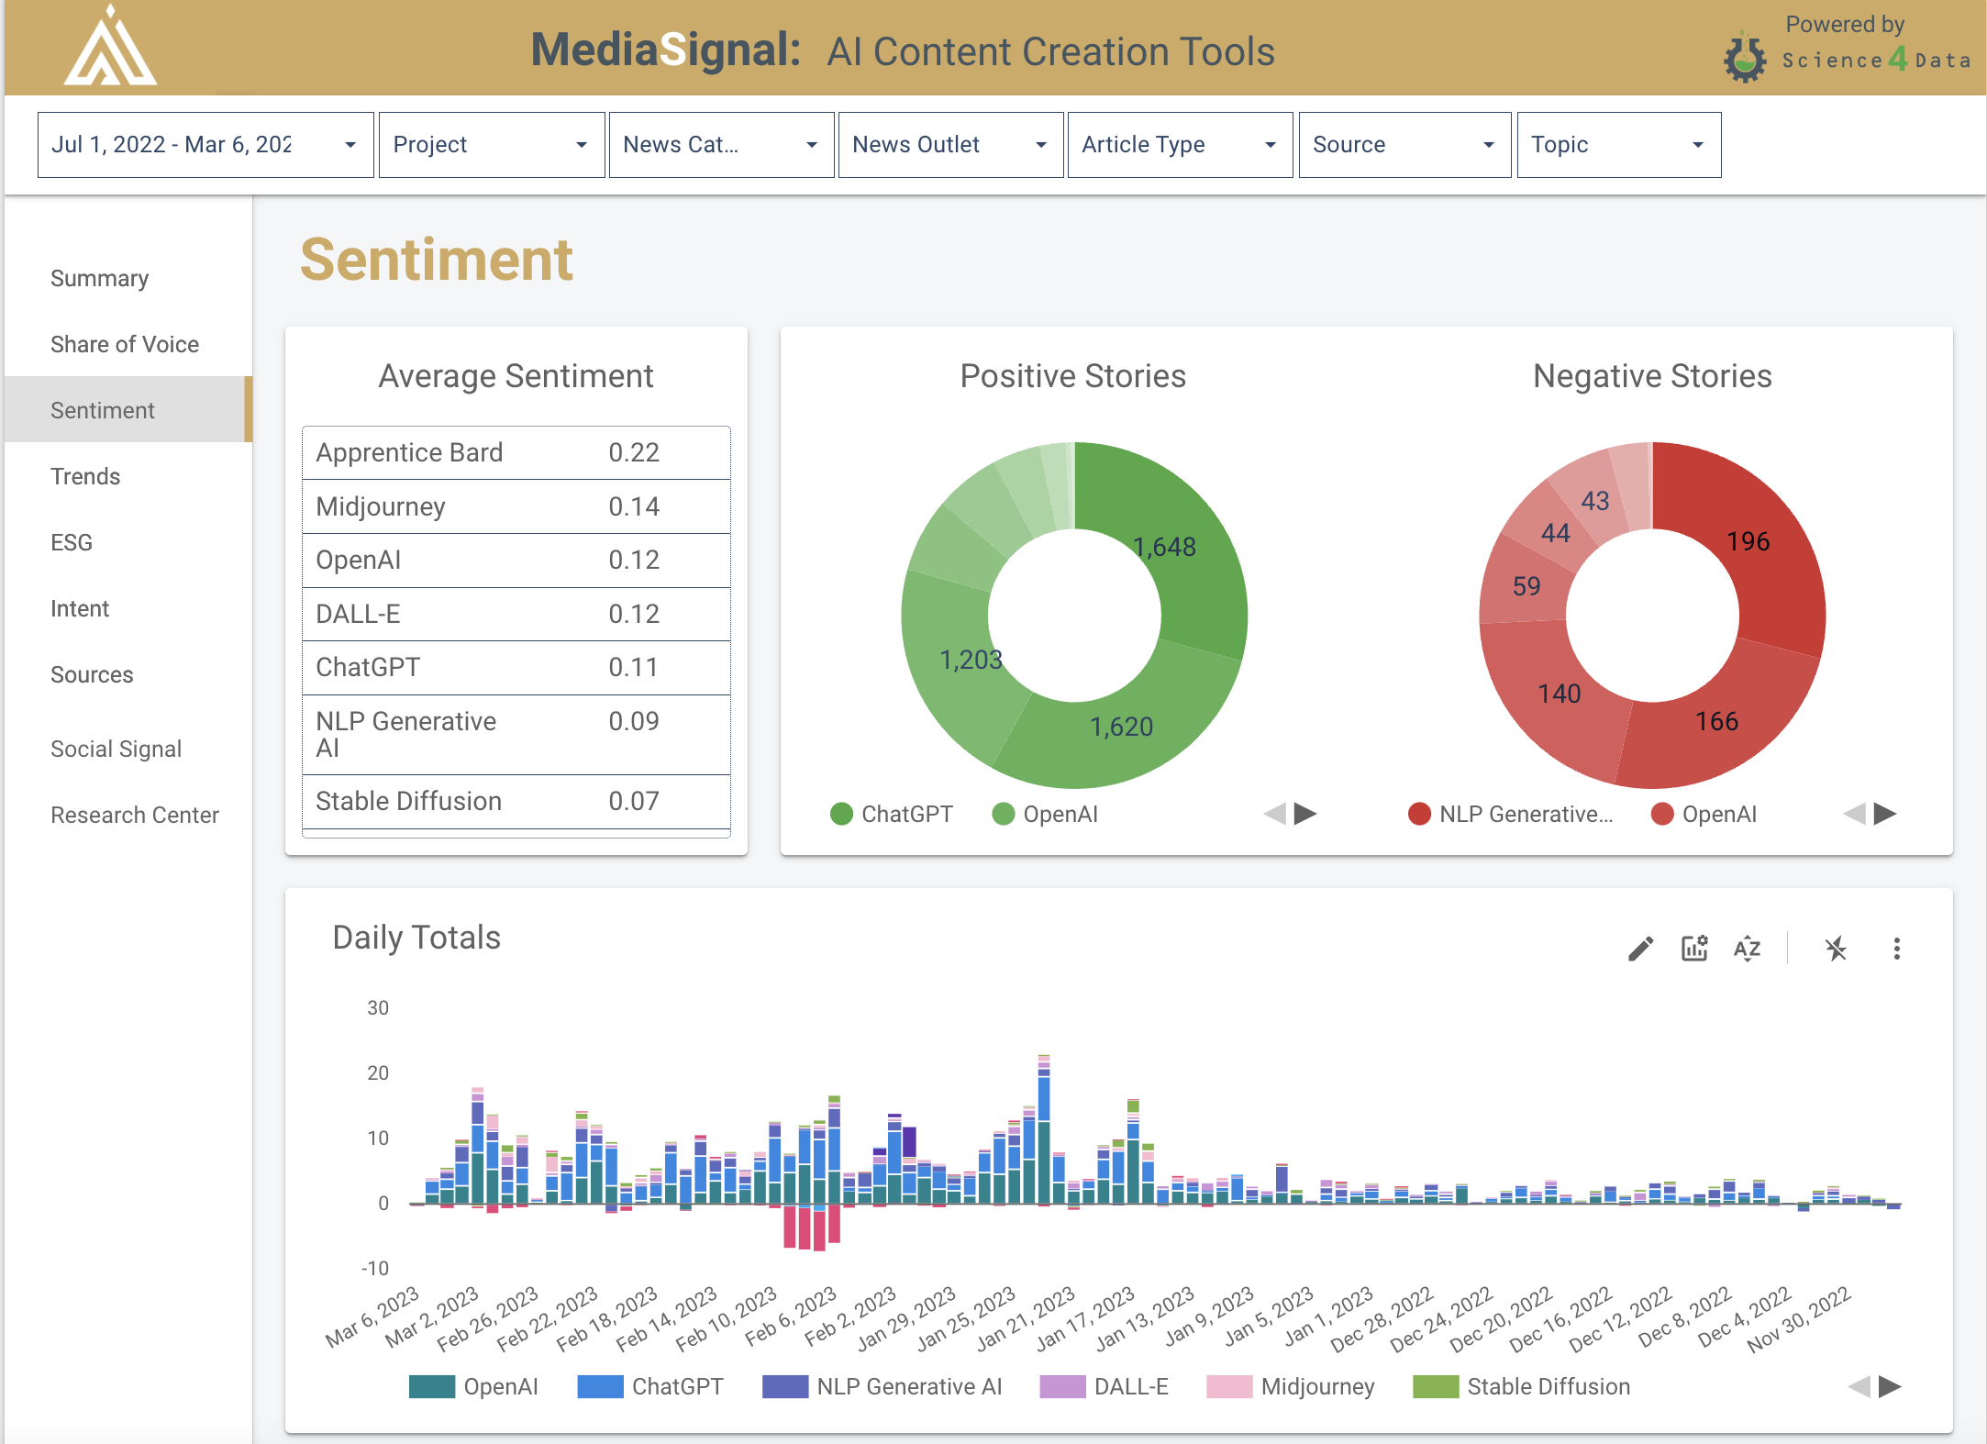Go to next legend page in Positive Stories
The image size is (1987, 1444).
pos(1305,814)
